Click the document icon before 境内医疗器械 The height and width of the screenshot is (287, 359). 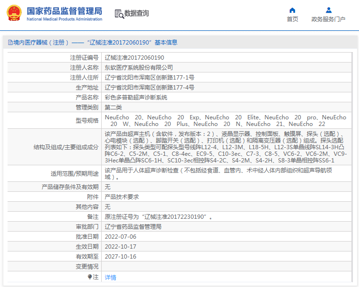pos(10,43)
